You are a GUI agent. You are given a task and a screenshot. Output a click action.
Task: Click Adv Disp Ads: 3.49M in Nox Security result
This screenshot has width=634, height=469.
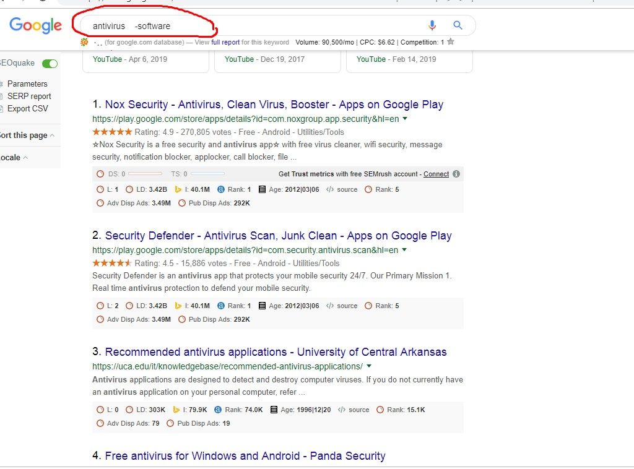click(134, 203)
